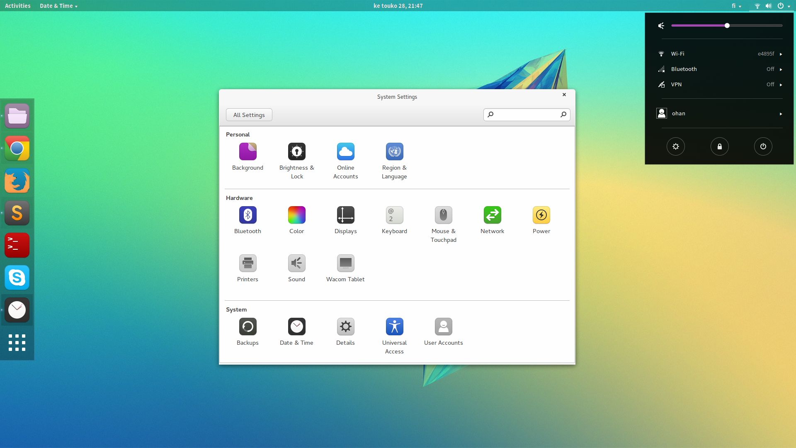Adjust the system volume slider
The width and height of the screenshot is (796, 448).
tap(727, 26)
